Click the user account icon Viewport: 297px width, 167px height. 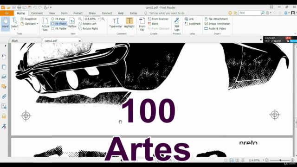[293, 13]
